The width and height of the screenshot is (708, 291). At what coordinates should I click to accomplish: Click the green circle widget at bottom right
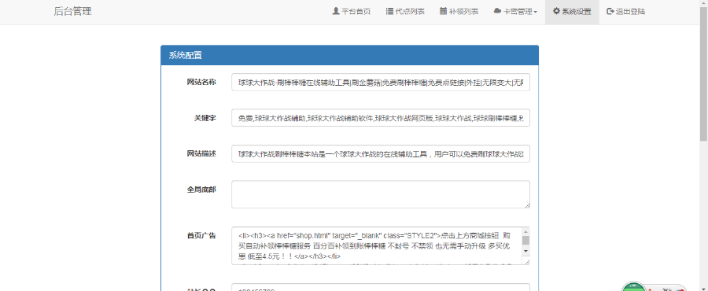[633, 287]
